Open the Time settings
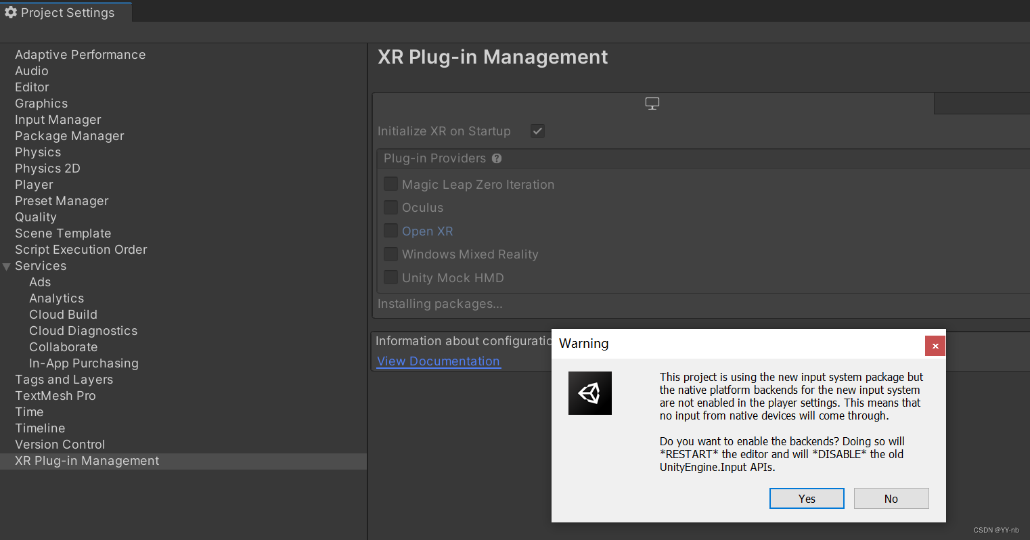1030x540 pixels. click(29, 412)
